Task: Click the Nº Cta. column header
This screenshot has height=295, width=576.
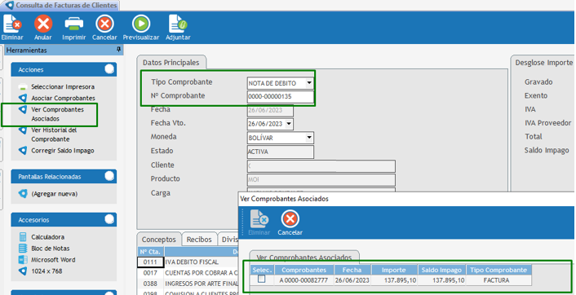Action: (x=151, y=252)
